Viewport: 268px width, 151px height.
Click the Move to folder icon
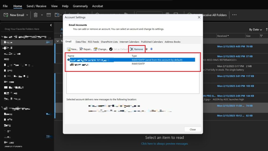[57, 15]
